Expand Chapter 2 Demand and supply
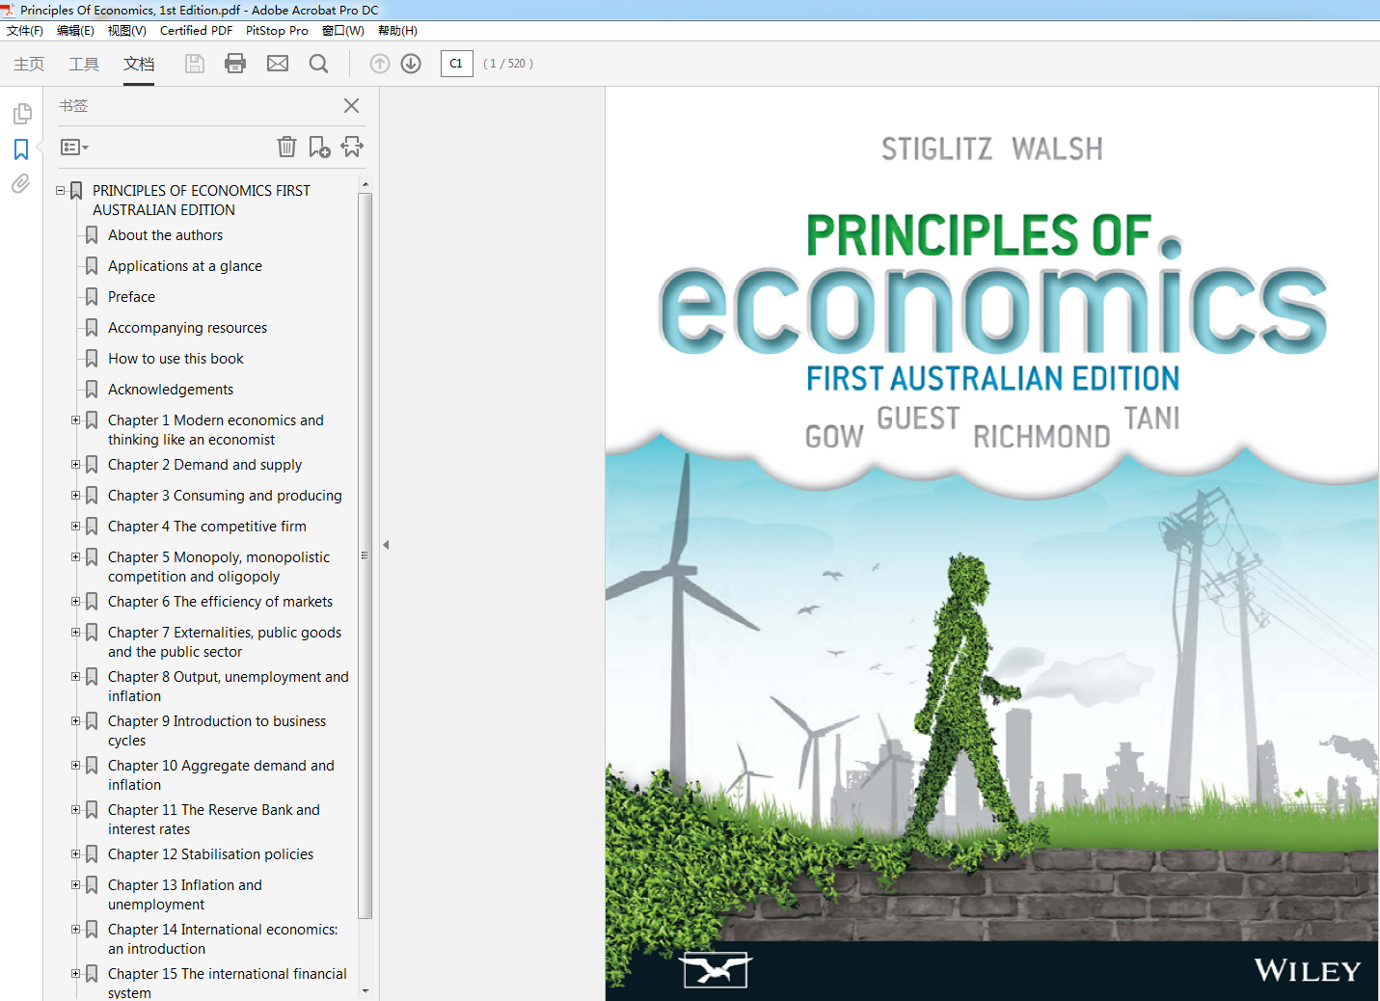Screen dimensions: 1380x1001 (x=75, y=465)
